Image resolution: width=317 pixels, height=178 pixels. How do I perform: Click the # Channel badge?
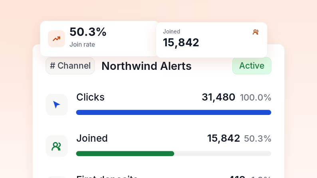point(70,66)
